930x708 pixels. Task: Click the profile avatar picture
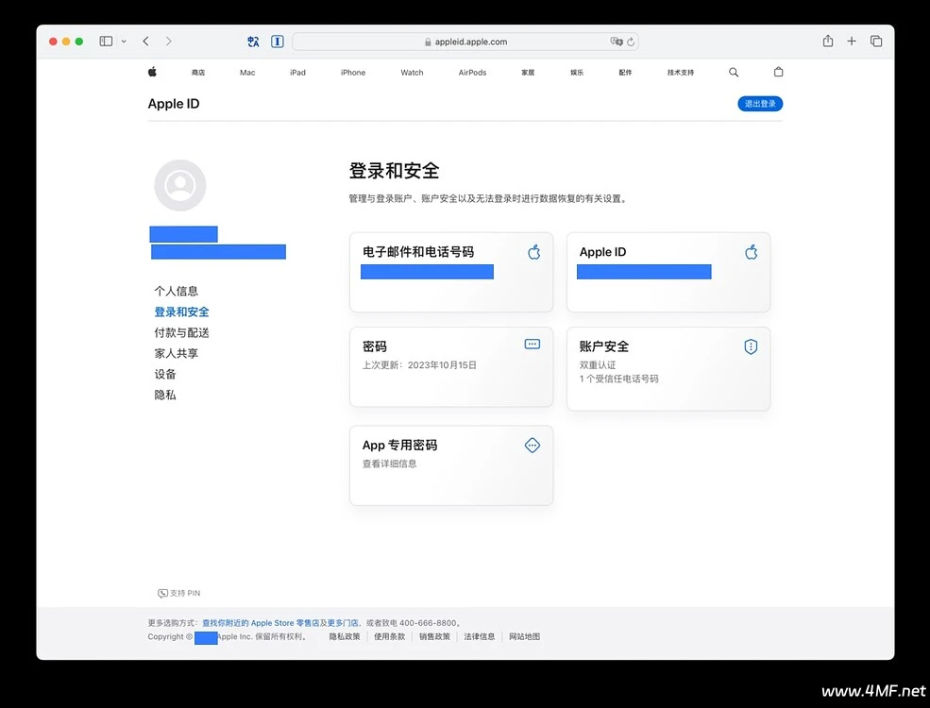(x=179, y=186)
